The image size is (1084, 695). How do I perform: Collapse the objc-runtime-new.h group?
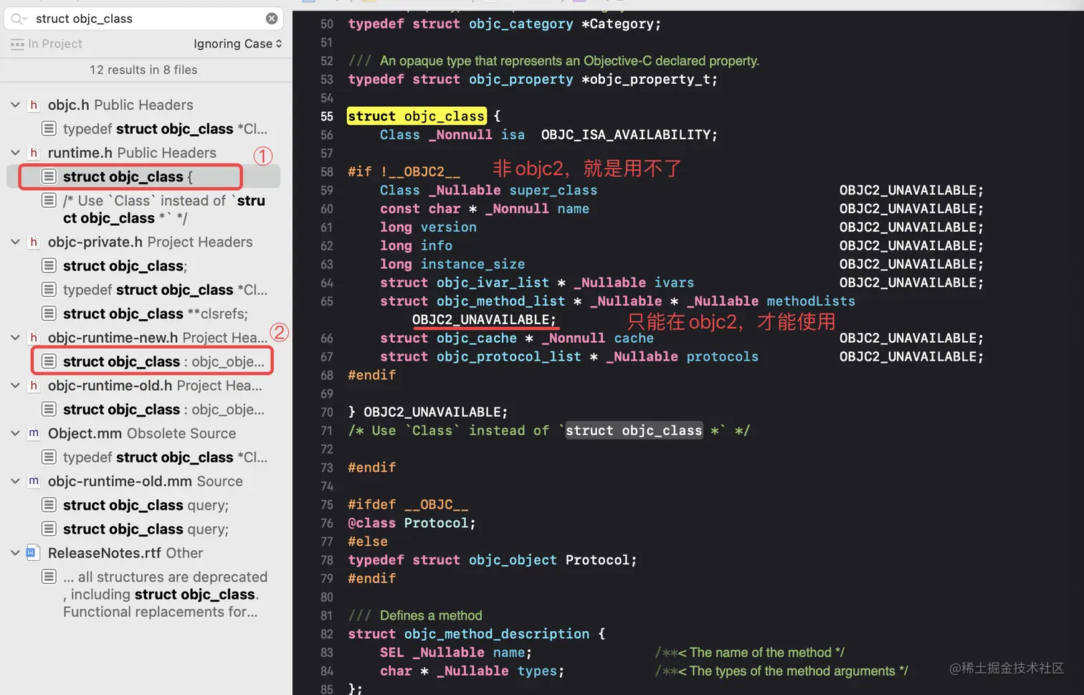click(x=15, y=337)
